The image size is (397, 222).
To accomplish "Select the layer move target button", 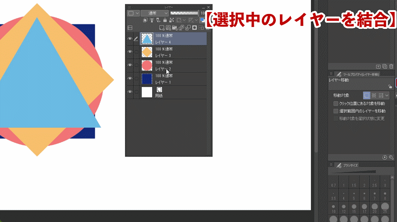I will (x=366, y=95).
